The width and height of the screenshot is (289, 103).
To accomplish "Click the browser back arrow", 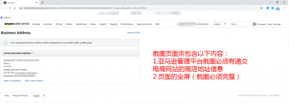I will [x=2, y=8].
